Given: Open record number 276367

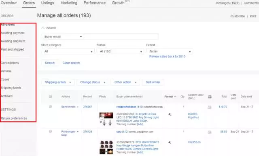Looking at the screenshot, I should click(x=88, y=107).
